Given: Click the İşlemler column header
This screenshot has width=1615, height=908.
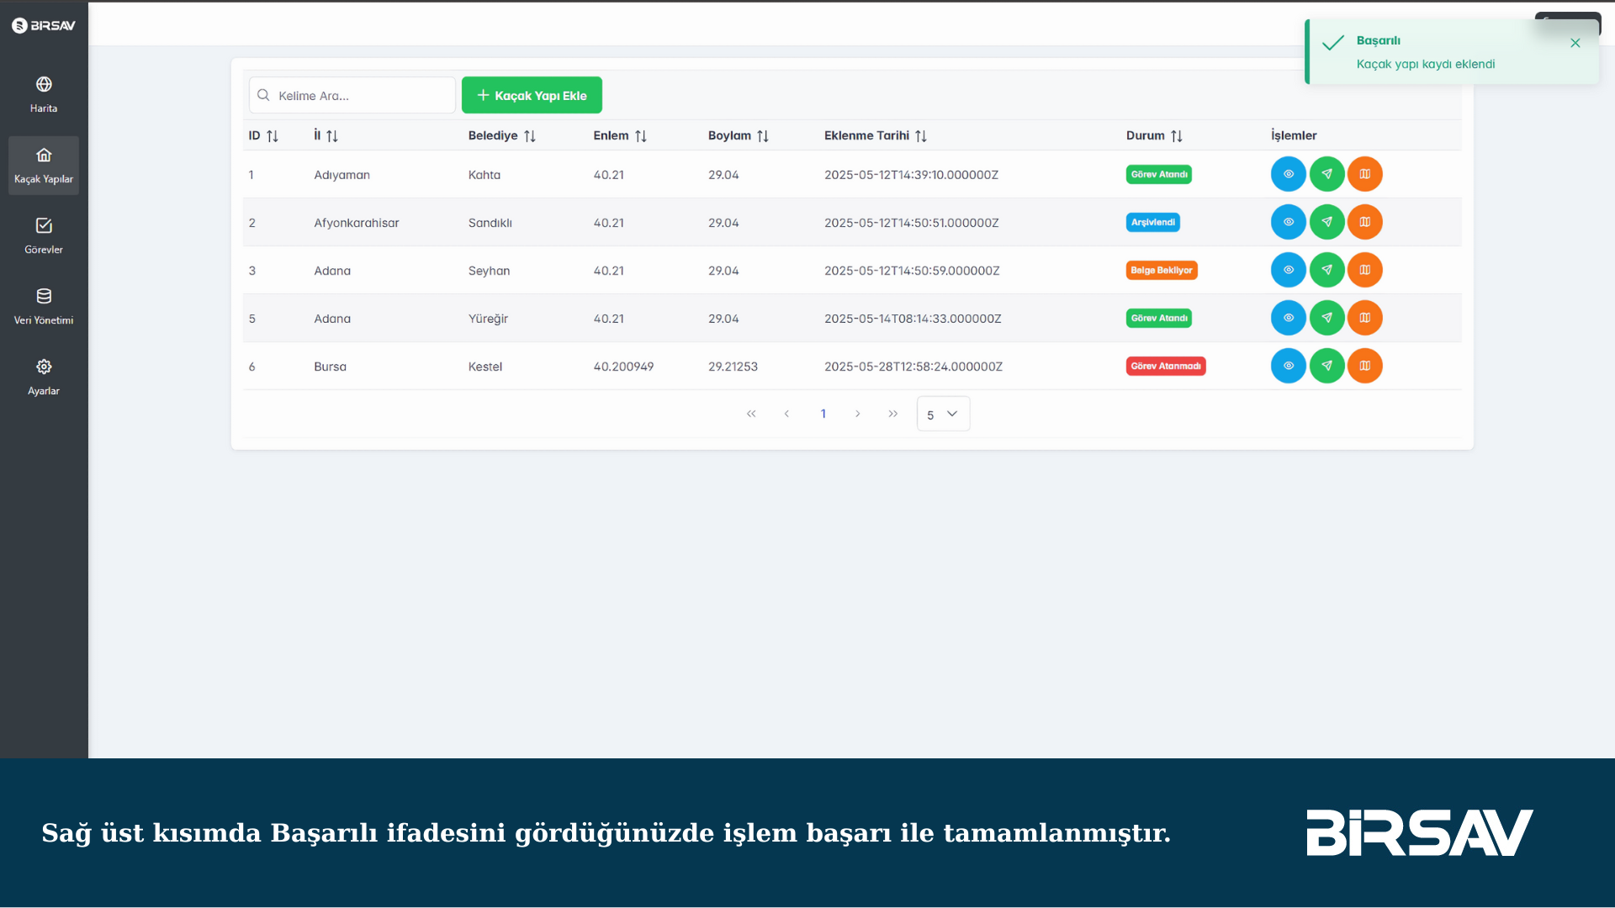Looking at the screenshot, I should (1294, 135).
